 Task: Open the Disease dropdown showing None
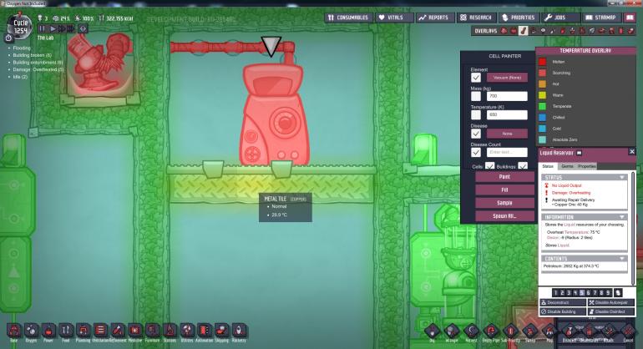(x=507, y=134)
